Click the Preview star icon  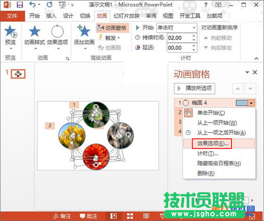(x=11, y=31)
